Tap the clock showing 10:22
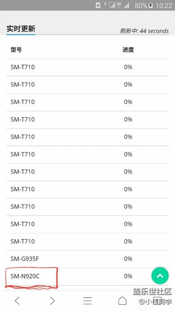 (164, 6)
